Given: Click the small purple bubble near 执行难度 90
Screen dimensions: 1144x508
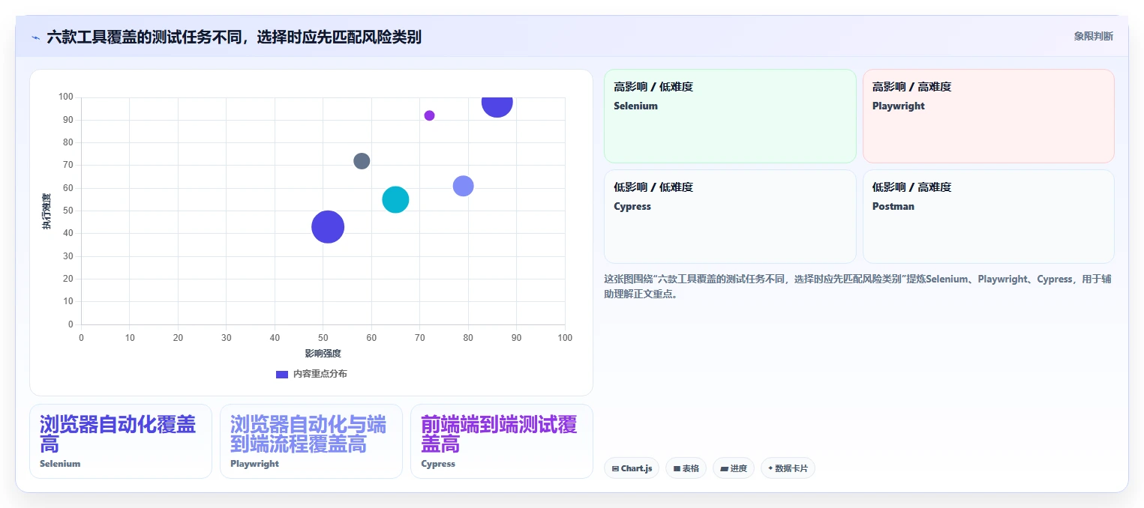Looking at the screenshot, I should point(429,115).
